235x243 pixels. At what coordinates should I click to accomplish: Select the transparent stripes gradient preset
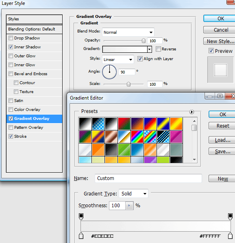(163, 137)
